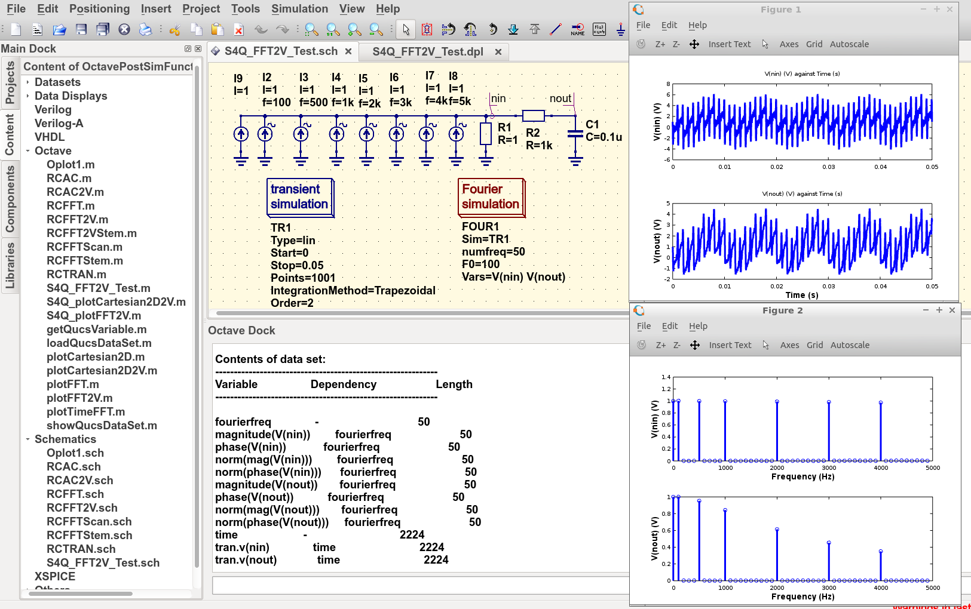This screenshot has width=971, height=609.
Task: Select the wire drawing tool
Action: [x=556, y=29]
